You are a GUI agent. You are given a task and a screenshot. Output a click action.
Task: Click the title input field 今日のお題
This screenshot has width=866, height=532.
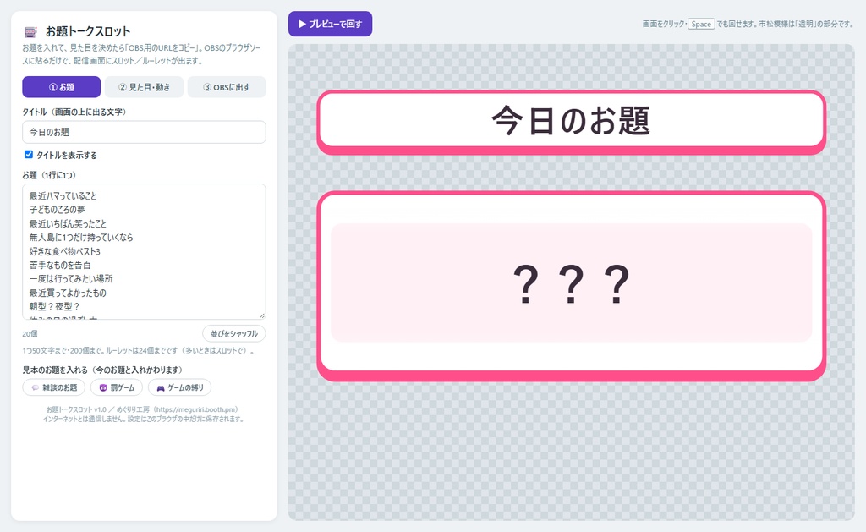[144, 132]
